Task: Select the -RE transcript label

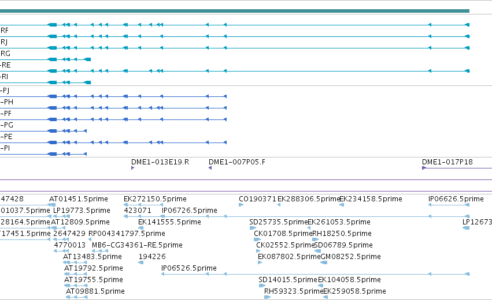Action: point(5,65)
